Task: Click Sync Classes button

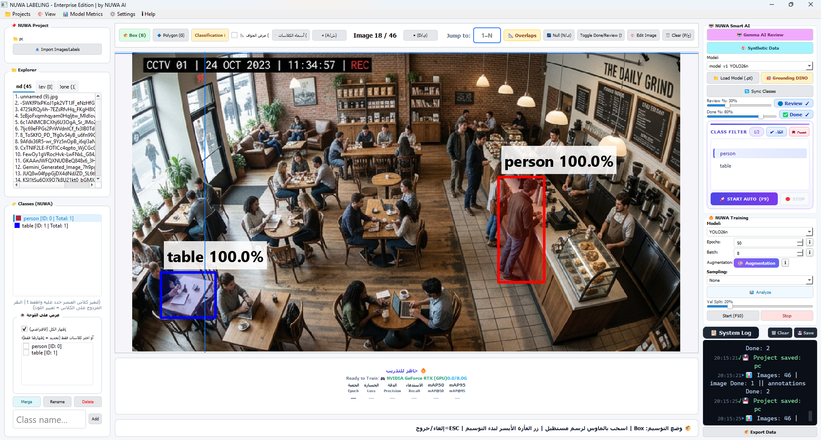Action: point(760,92)
